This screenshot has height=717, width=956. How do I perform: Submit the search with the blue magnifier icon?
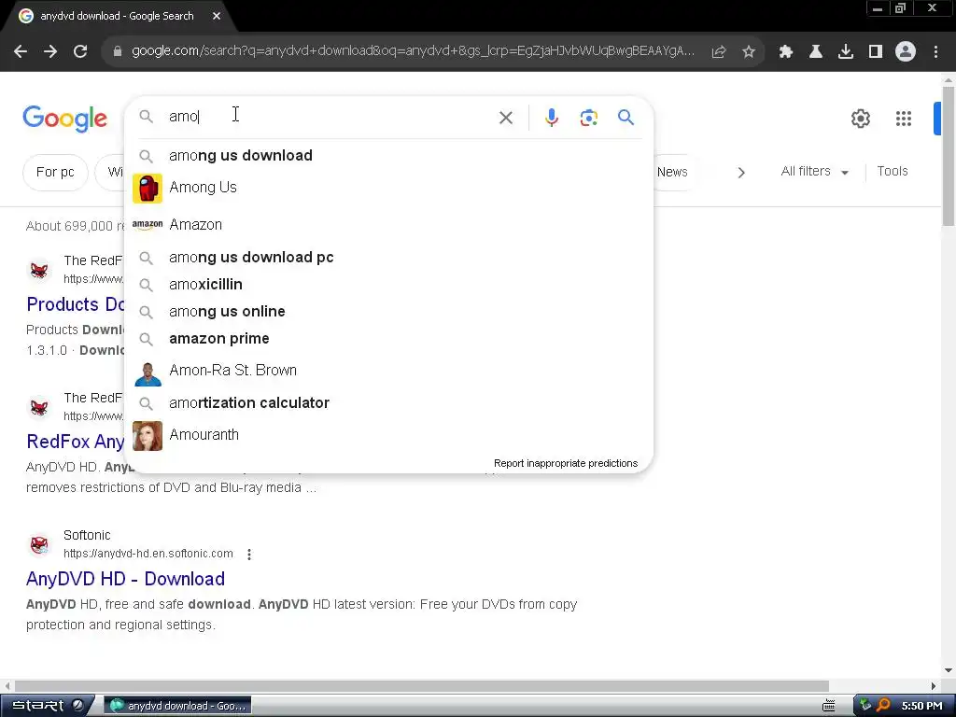[x=626, y=117]
